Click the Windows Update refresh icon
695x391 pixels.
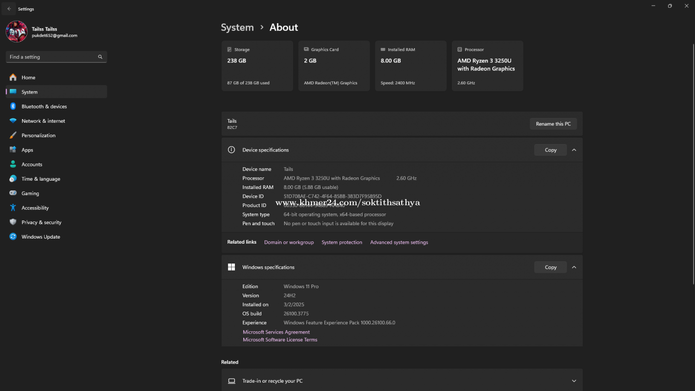pyautogui.click(x=13, y=236)
